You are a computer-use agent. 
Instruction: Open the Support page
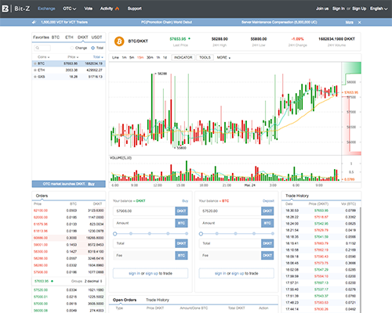pyautogui.click(x=135, y=9)
